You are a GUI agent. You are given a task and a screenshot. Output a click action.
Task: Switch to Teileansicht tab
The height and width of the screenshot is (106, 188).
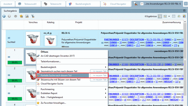[53, 4]
